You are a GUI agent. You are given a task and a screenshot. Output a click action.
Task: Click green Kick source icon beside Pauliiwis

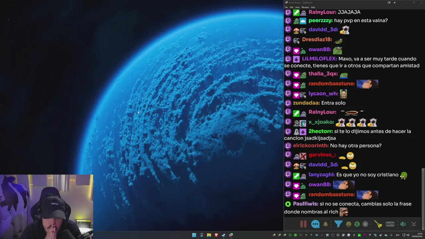(x=288, y=204)
